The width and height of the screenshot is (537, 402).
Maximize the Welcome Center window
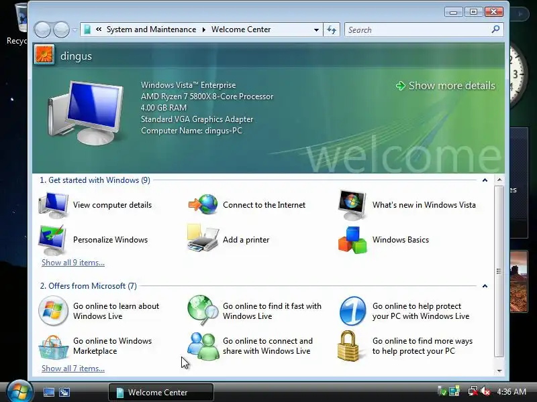(474, 12)
